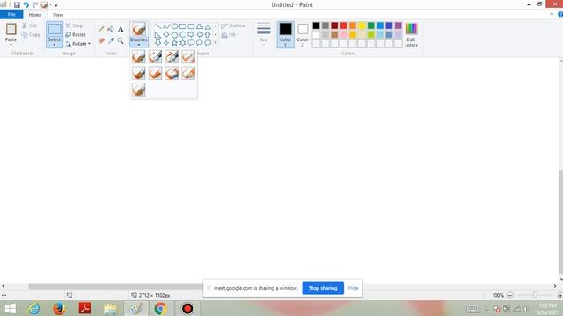Open the File menu tab
The width and height of the screenshot is (563, 316).
coord(11,15)
